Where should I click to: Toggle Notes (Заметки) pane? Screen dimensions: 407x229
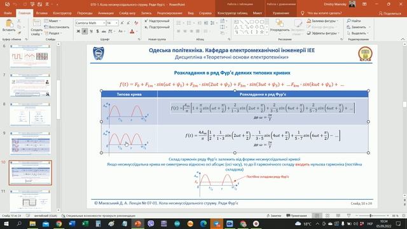[x=274, y=216]
